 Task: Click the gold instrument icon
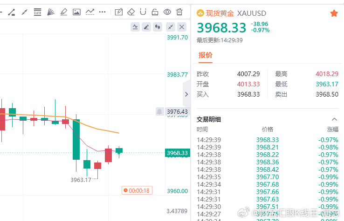[x=200, y=13]
